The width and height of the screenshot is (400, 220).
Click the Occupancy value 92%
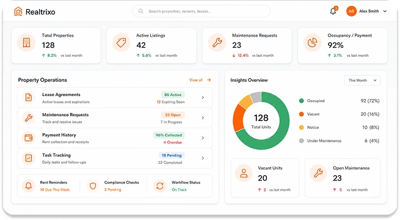click(x=335, y=45)
